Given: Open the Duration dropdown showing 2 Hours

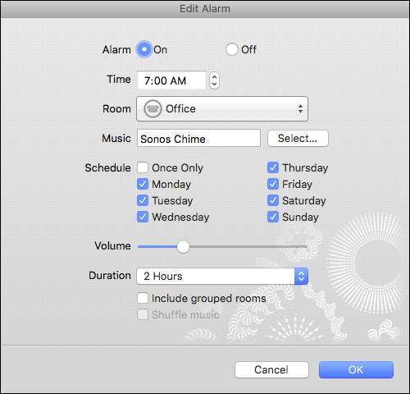Looking at the screenshot, I should click(222, 276).
